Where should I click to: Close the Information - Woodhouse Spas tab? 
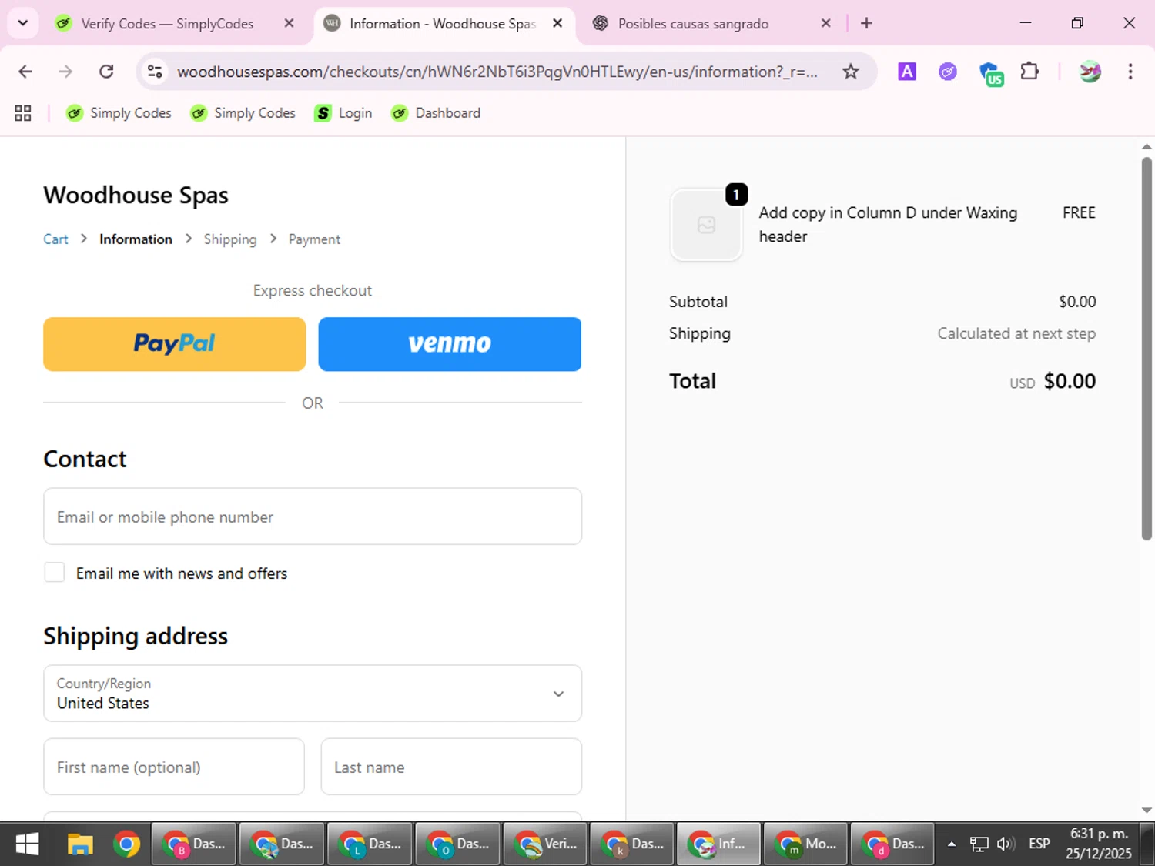coord(557,23)
